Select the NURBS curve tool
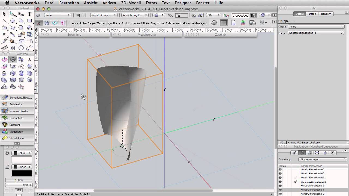 [x=21, y=66]
